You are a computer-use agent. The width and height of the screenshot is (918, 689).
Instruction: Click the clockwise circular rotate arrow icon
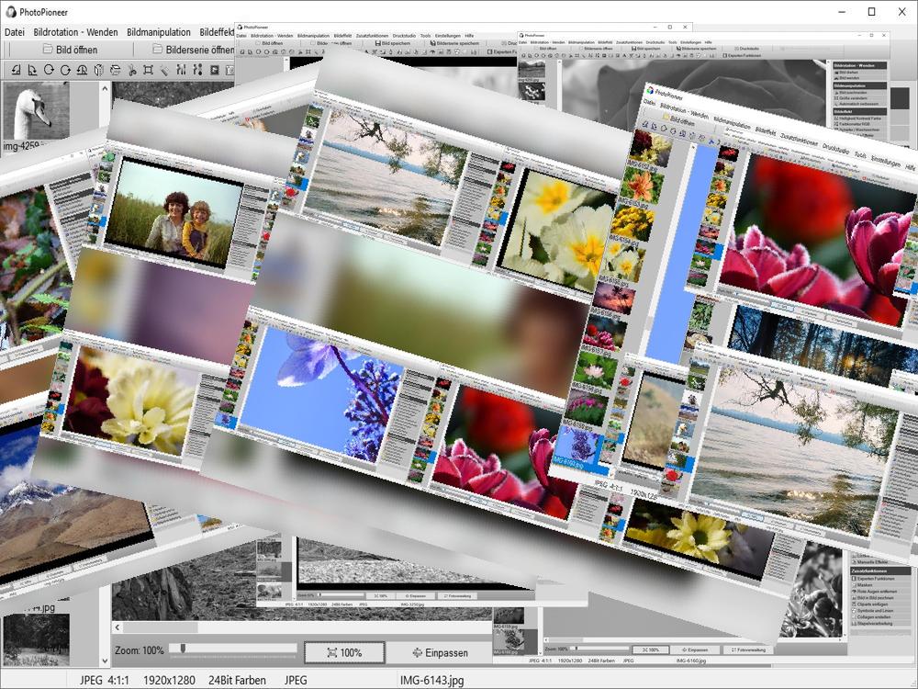pyautogui.click(x=49, y=70)
